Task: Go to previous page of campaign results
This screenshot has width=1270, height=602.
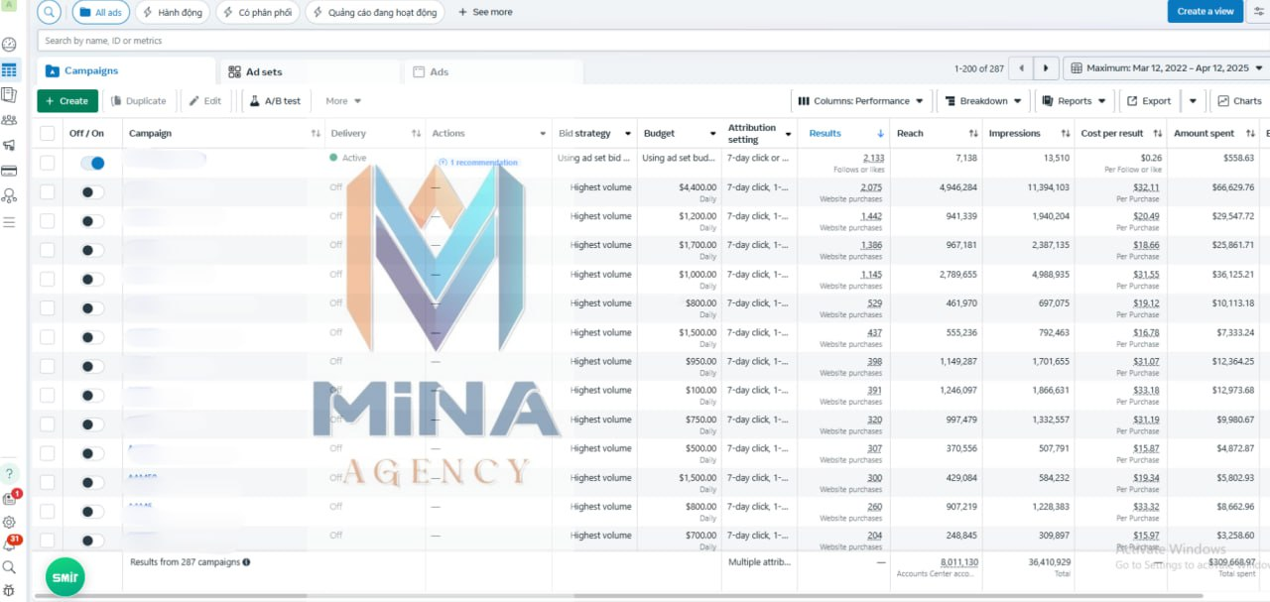Action: [x=1021, y=68]
